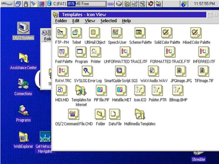The height and width of the screenshot is (164, 219).
Task: Select the Scheme Palette template
Action: [140, 33]
